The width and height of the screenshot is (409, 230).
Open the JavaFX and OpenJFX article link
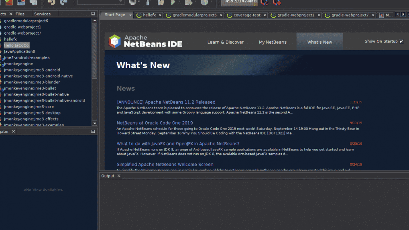pos(178,144)
